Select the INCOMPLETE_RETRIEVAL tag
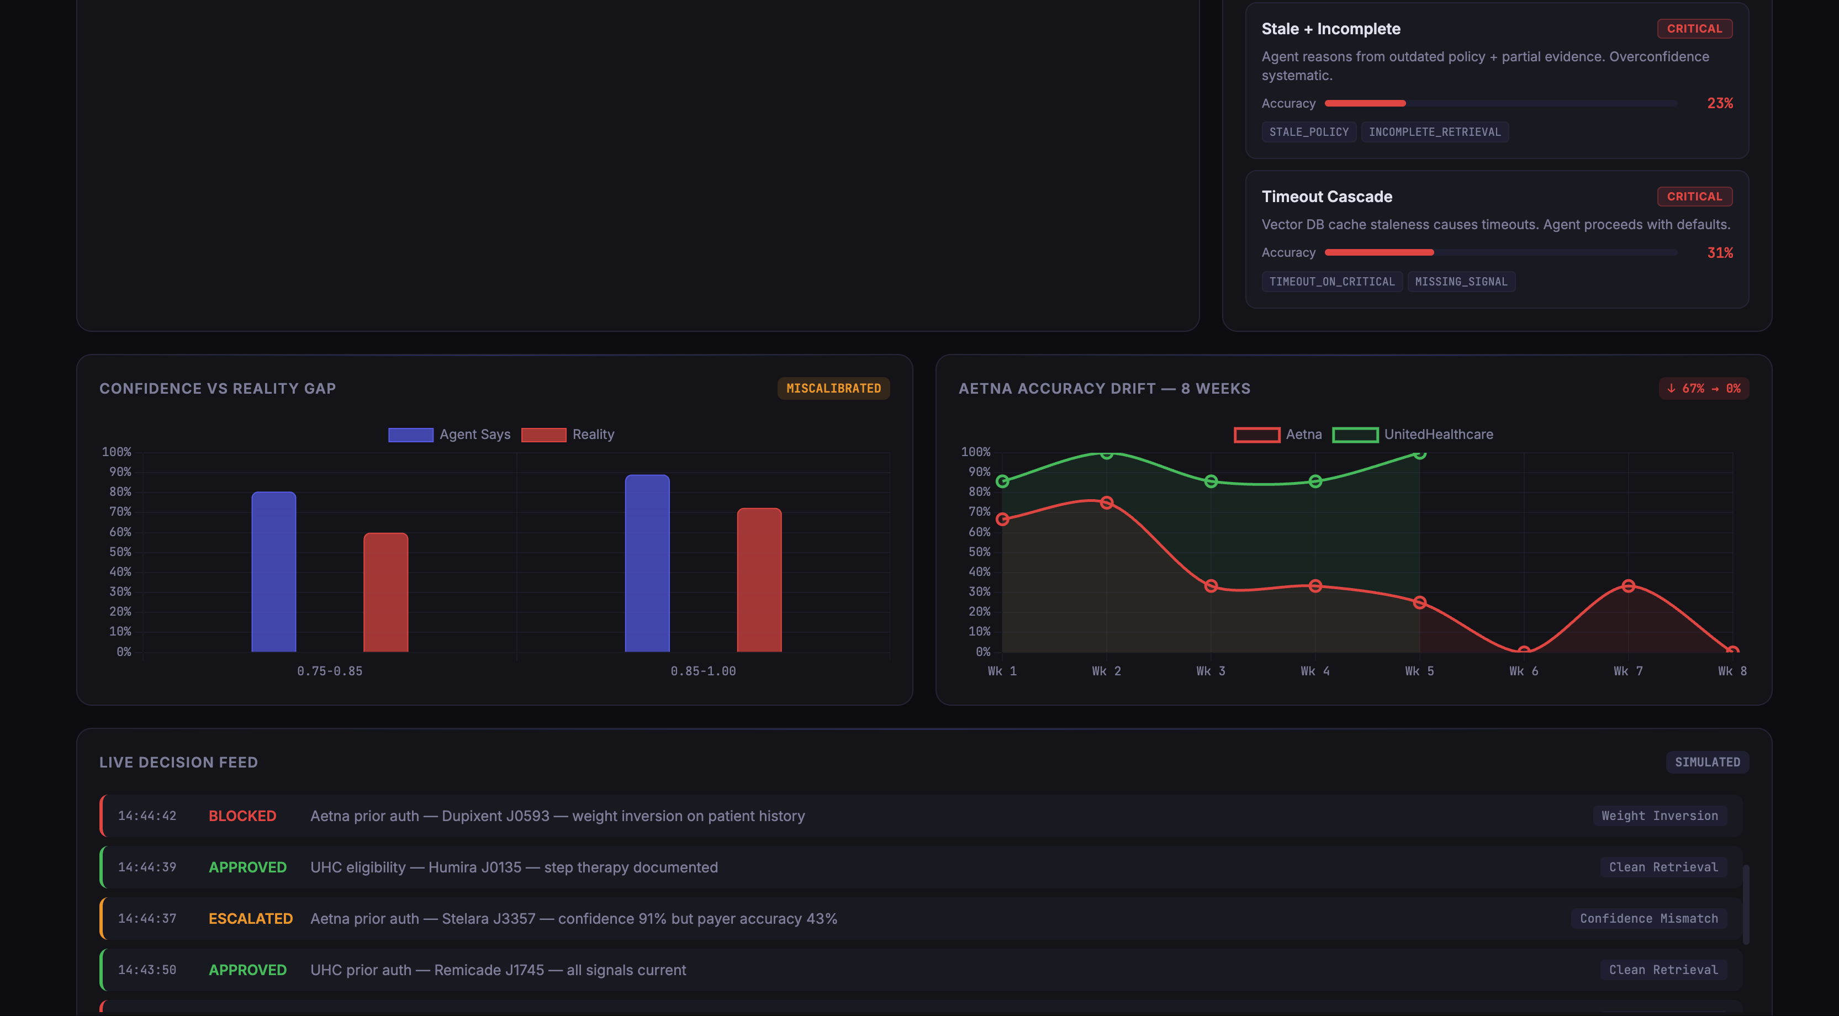The width and height of the screenshot is (1839, 1016). (1435, 131)
